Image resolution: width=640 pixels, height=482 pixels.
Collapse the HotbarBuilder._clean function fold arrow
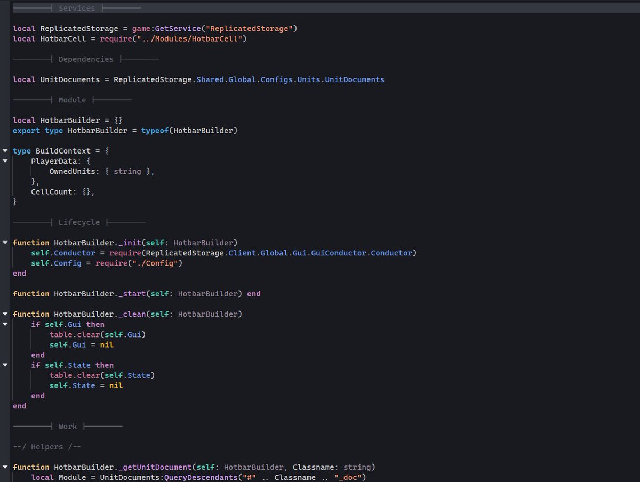5,314
